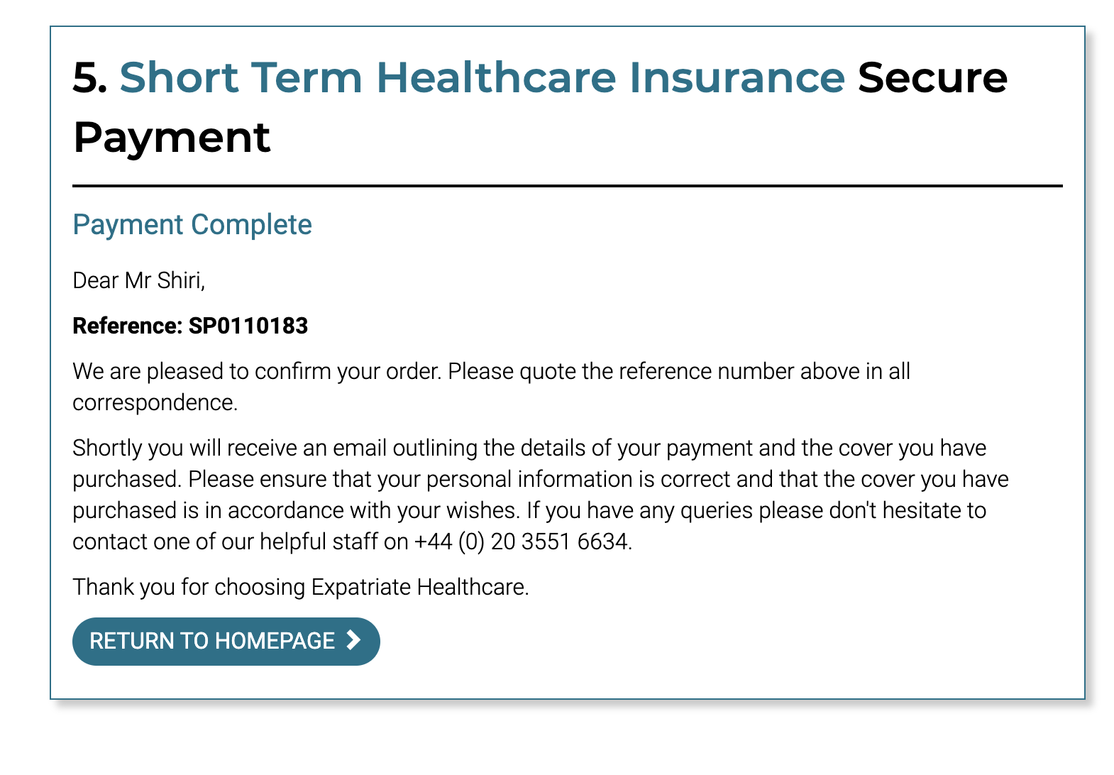Click the word correspondence.
Screen dimensions: 1114x775
(155, 402)
